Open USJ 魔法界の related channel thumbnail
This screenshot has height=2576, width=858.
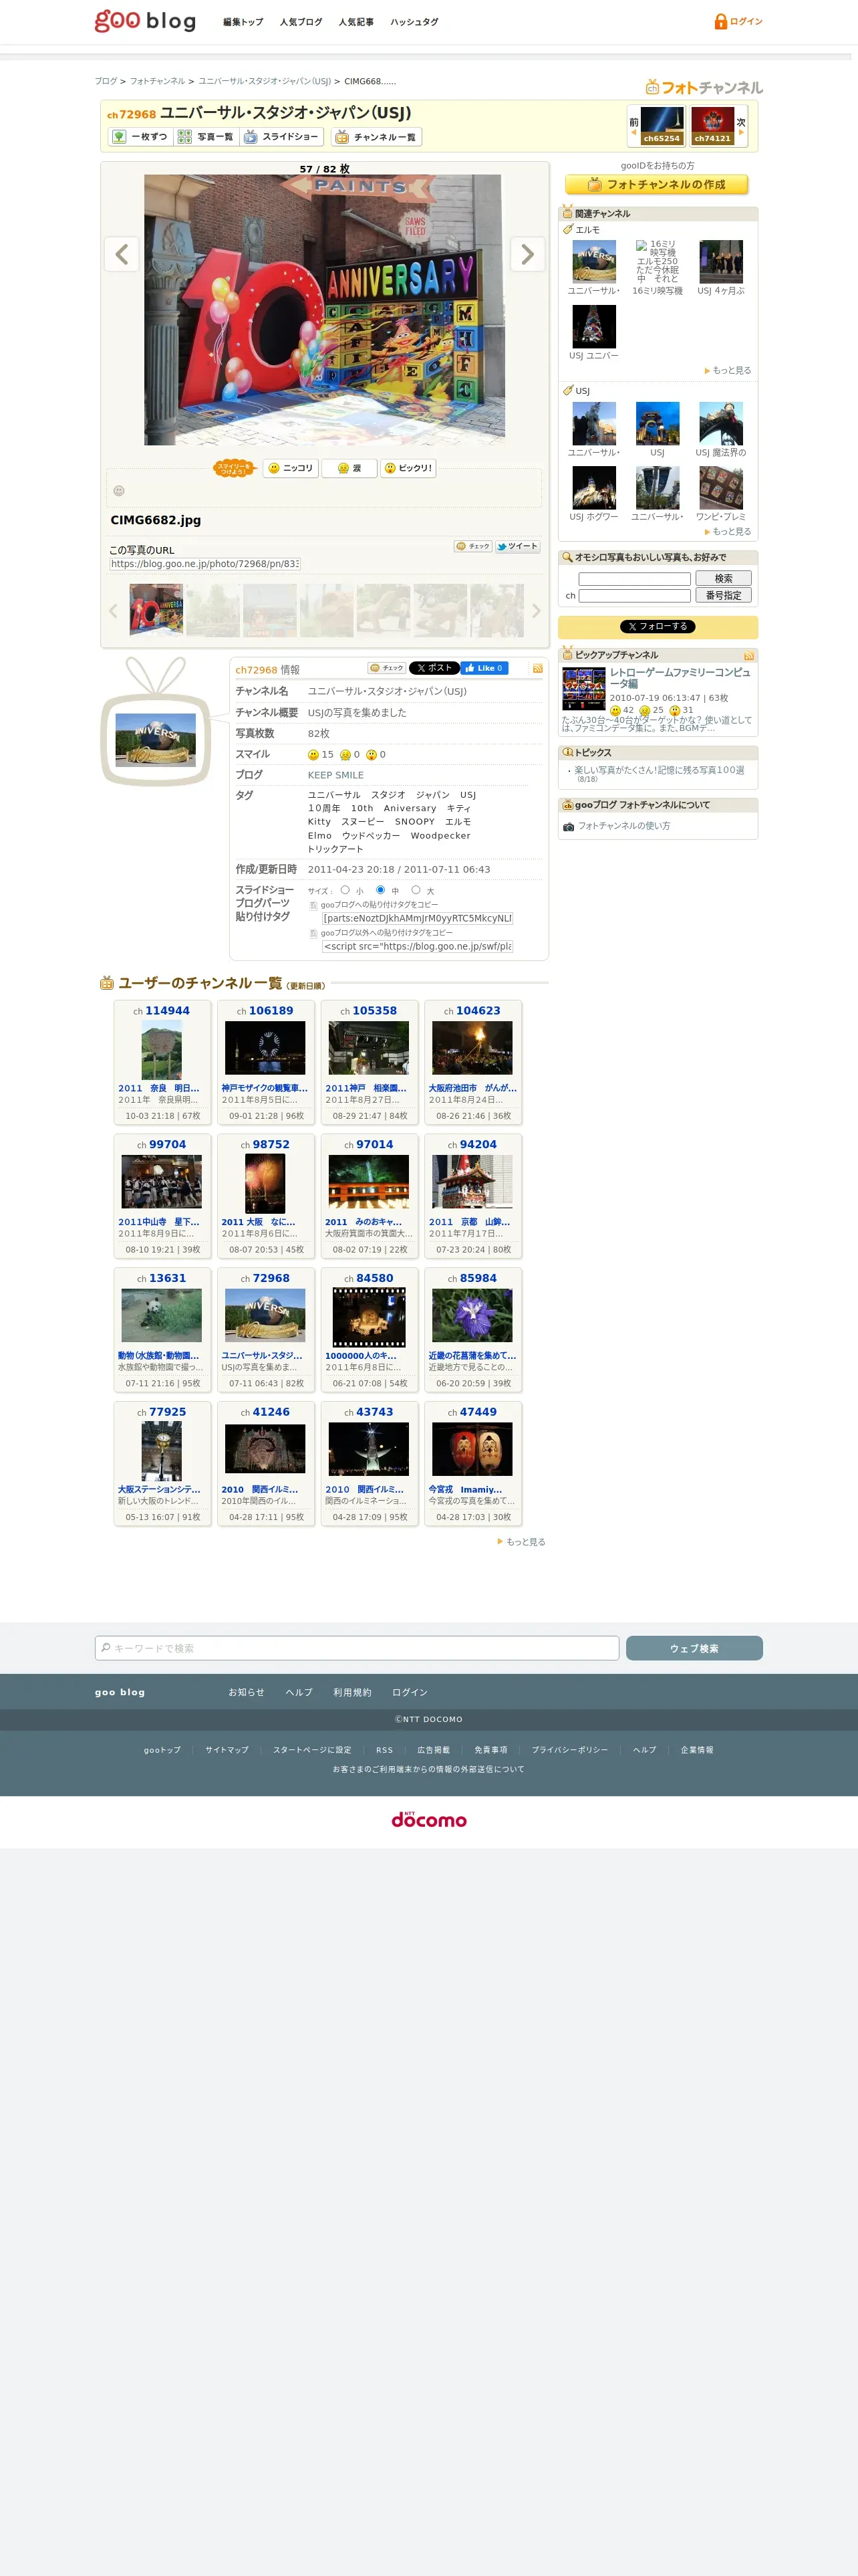click(721, 423)
